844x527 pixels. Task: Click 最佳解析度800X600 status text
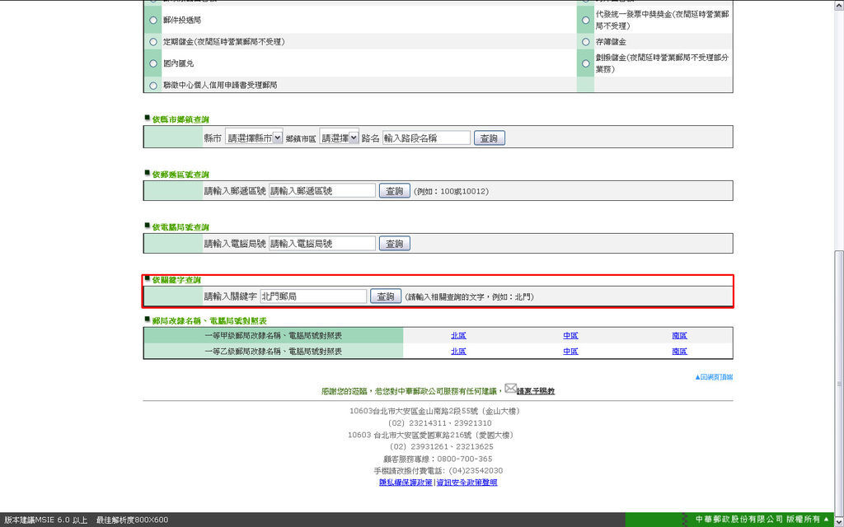pyautogui.click(x=133, y=520)
